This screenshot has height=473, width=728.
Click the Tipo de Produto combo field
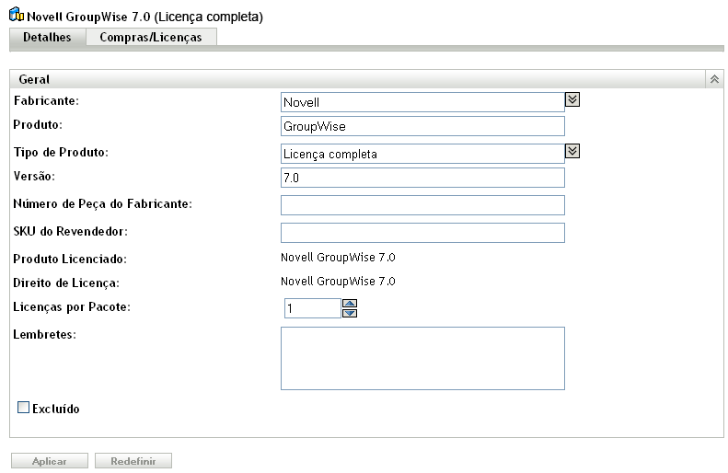point(422,154)
